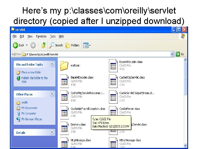Screen dimensions: 198x149
Task: Select CacheHttpServletResponse class file icon
Action: (64, 97)
